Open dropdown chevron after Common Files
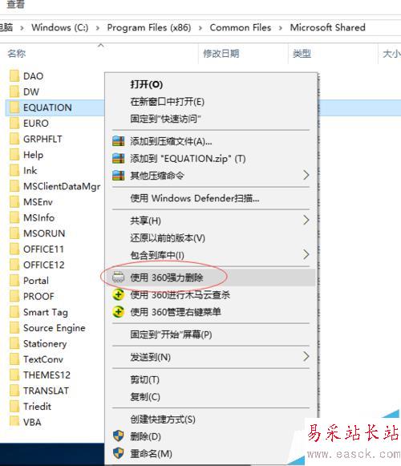 (x=281, y=28)
